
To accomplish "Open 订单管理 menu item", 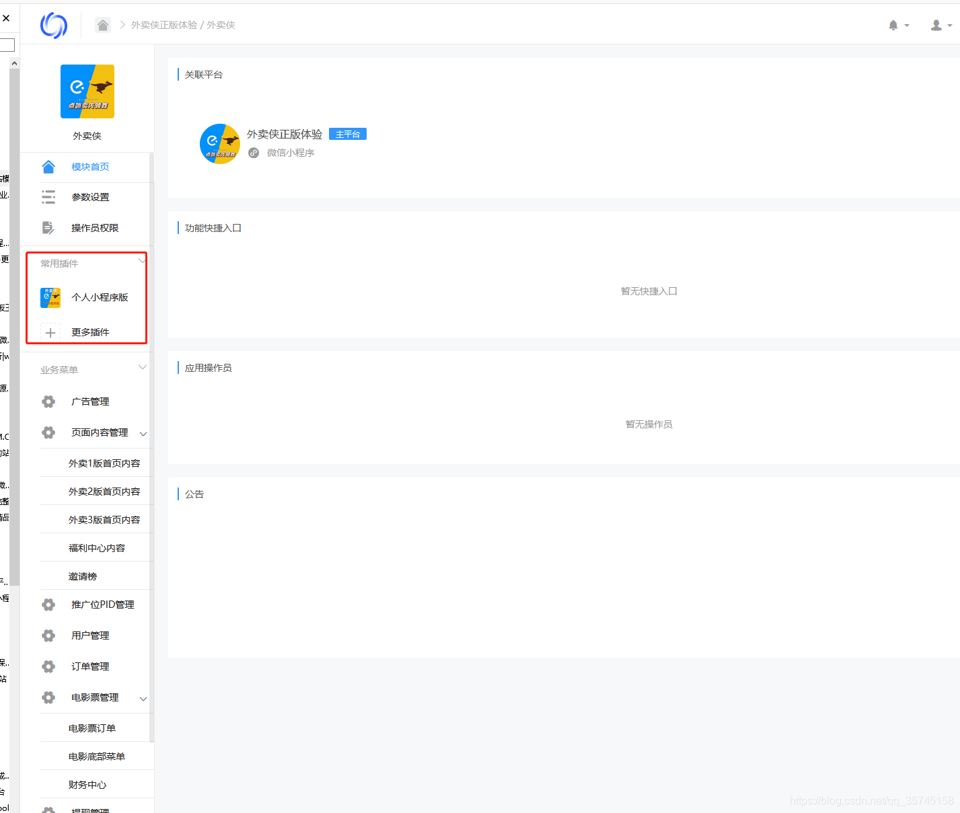I will (90, 666).
